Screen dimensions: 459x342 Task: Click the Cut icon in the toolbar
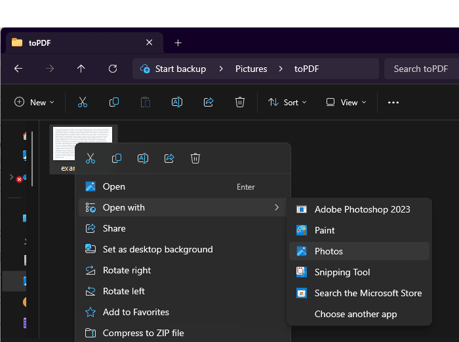tap(82, 103)
